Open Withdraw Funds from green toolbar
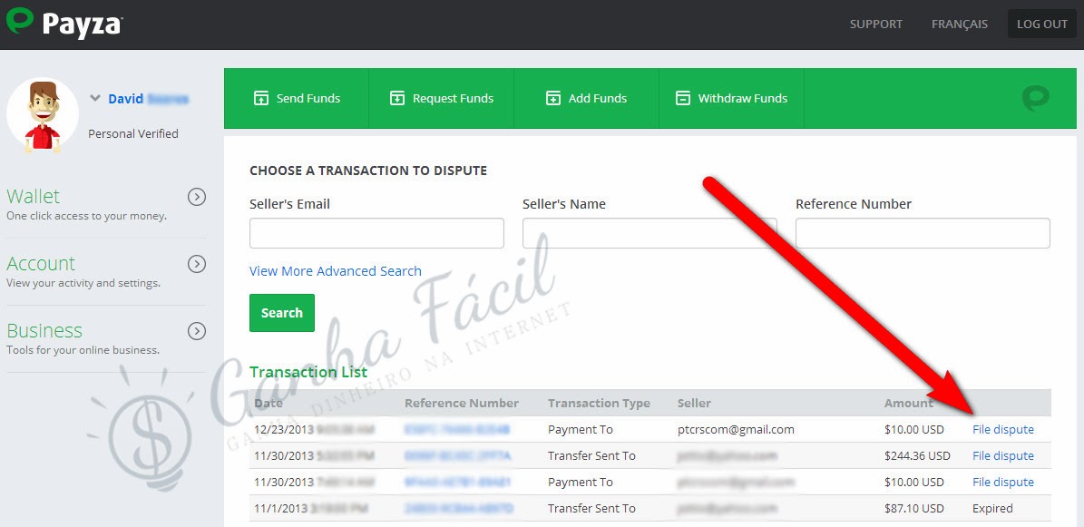 pyautogui.click(x=731, y=98)
